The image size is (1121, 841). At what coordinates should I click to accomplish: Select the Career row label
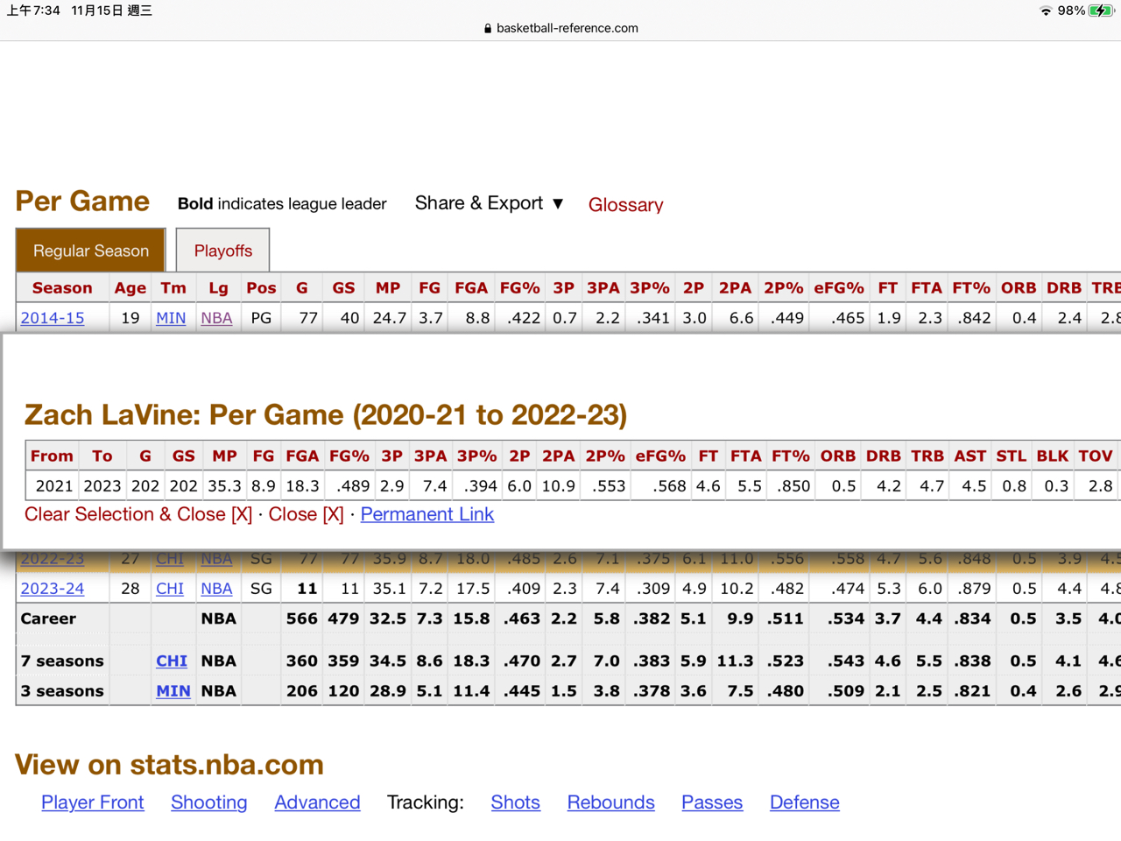[48, 618]
